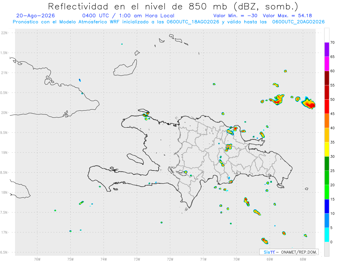Click the color scale value '55'

333,85
